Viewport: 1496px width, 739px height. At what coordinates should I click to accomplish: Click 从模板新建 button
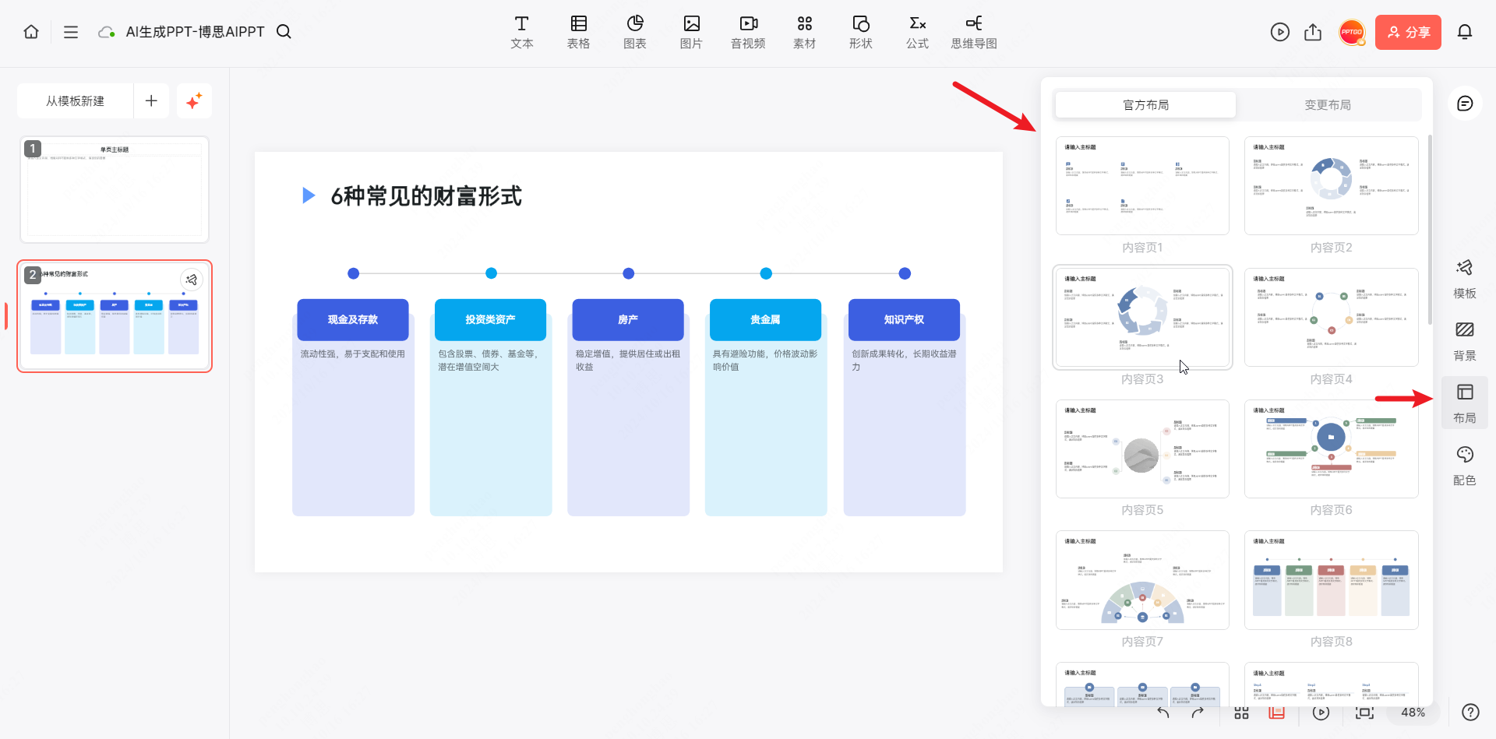click(76, 101)
